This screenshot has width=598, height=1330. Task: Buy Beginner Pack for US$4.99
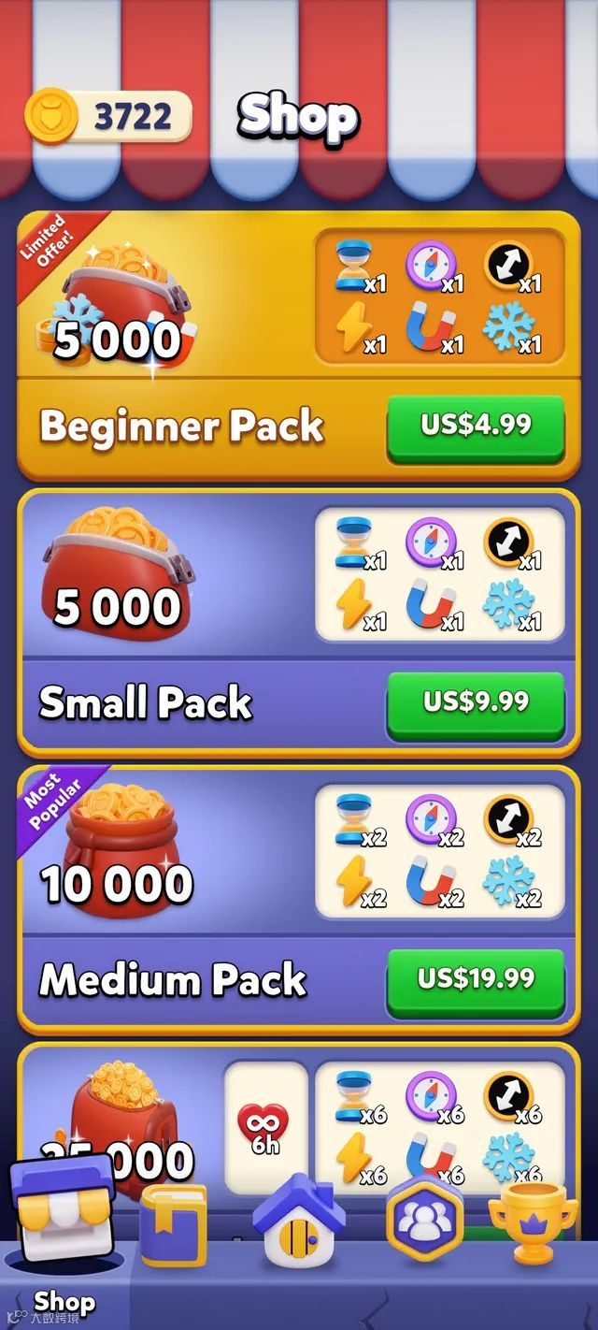pos(476,426)
